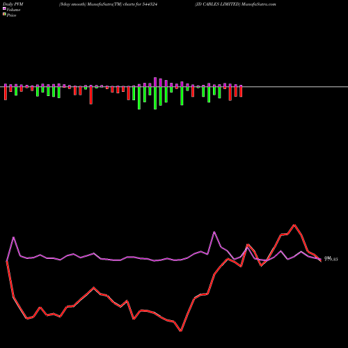Image resolution: width=348 pixels, height=348 pixels.
Task: Click the Volume legend color swatch
Action: [x=4, y=8]
